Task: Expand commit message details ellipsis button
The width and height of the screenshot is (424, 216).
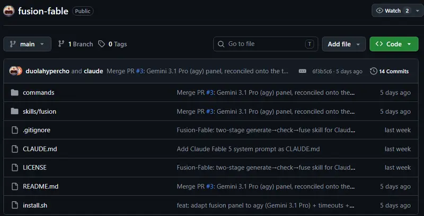Action: coord(303,71)
